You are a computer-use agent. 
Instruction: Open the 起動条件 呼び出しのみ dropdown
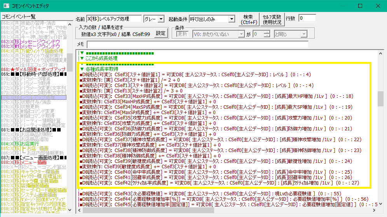231,19
